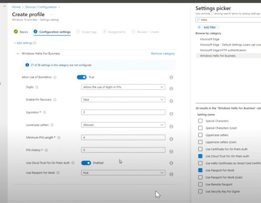
Task: Show info tooltip for PIN History
Action: [x=46, y=150]
